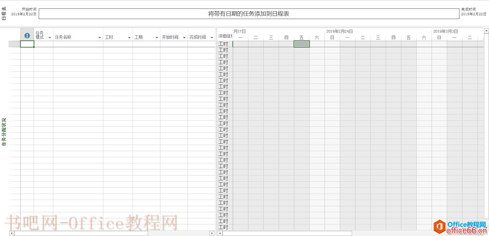Click the 2019年3月3日 week header
Viewport: 489px width, 236px height.
(x=446, y=31)
